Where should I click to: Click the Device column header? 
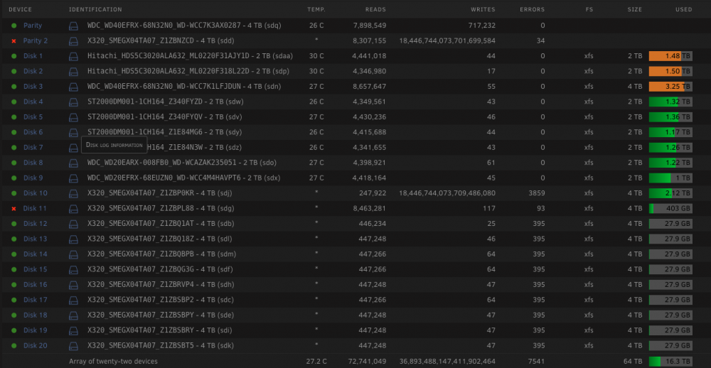coord(21,9)
